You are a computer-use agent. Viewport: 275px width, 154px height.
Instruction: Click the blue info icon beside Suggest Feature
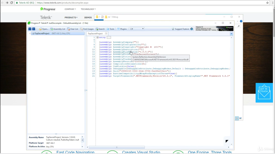(192, 29)
